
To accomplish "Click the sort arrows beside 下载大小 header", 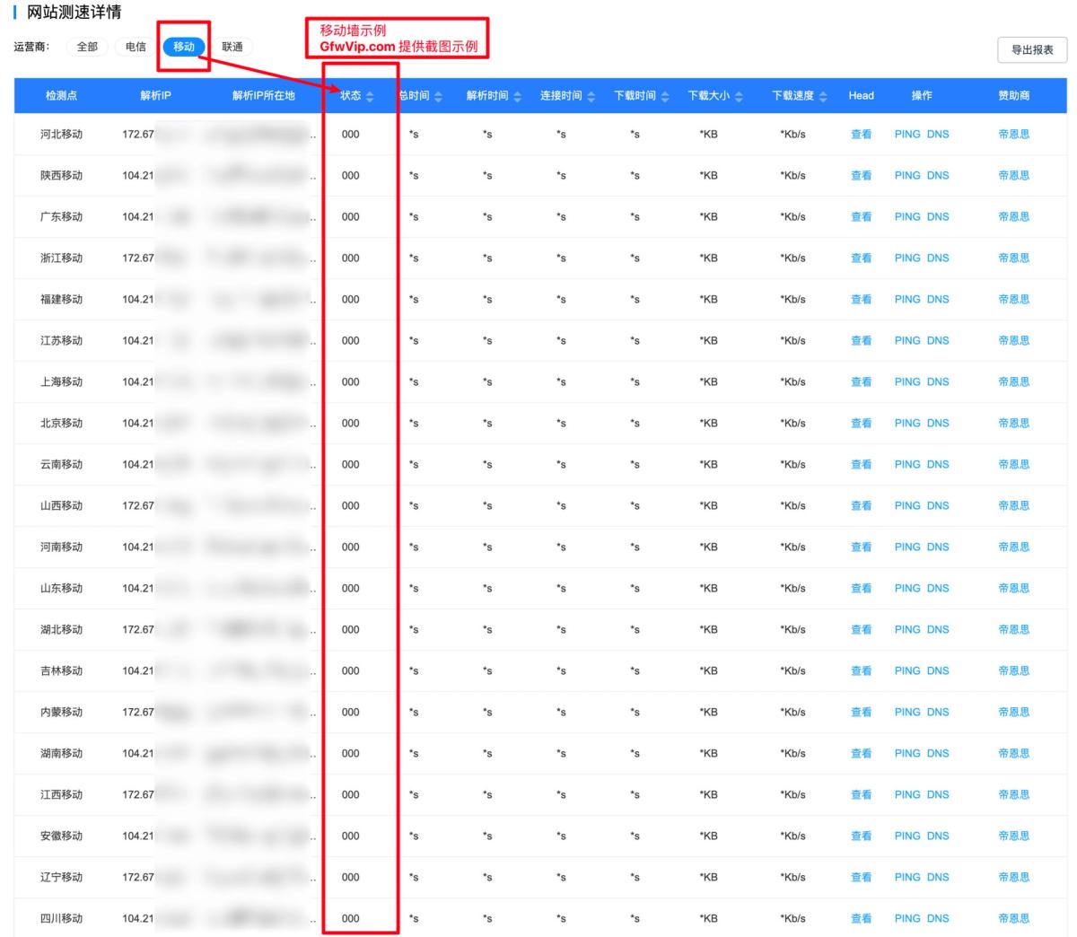I will tap(739, 96).
